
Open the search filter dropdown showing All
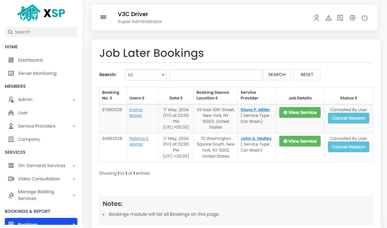145,75
